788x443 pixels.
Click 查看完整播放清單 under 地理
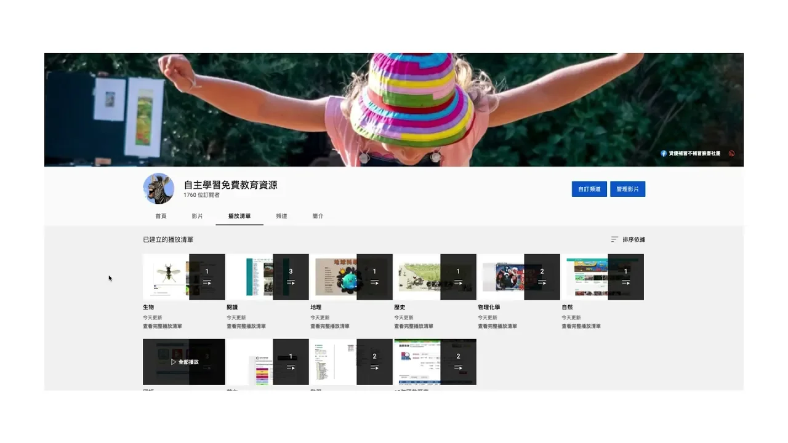[330, 326]
